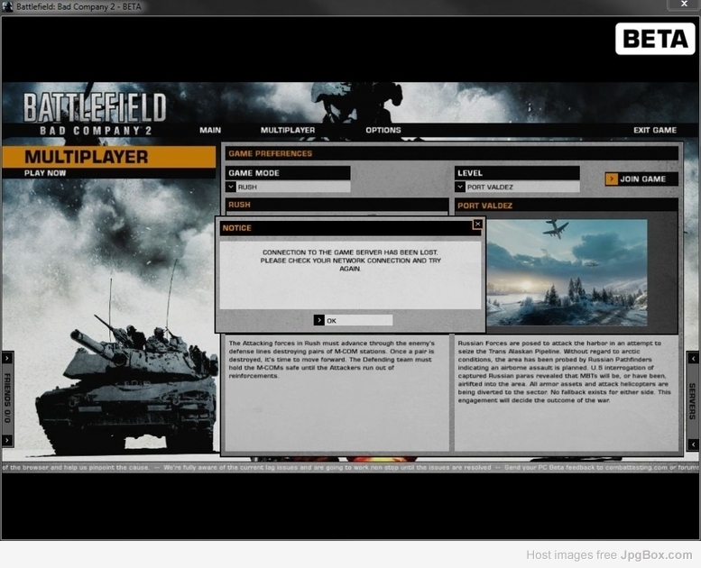701x568 pixels.
Task: Expand the Level dropdown arrow
Action: [x=460, y=187]
